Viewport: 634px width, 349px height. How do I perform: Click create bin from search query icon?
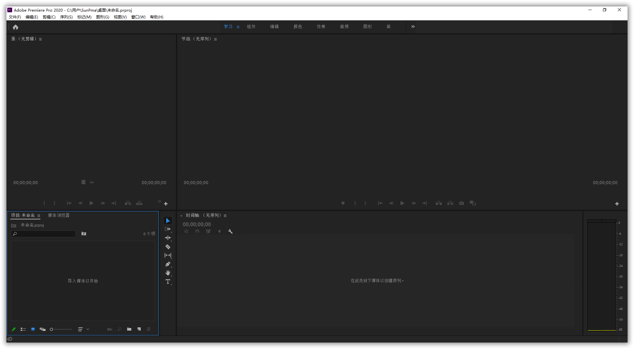(x=84, y=234)
